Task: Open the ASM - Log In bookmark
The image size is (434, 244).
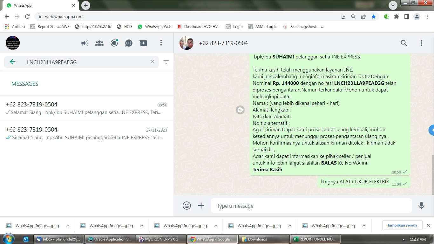Action: pos(263,27)
